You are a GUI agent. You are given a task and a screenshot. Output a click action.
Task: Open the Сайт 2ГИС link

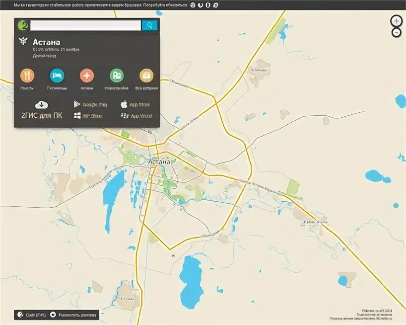pos(32,315)
